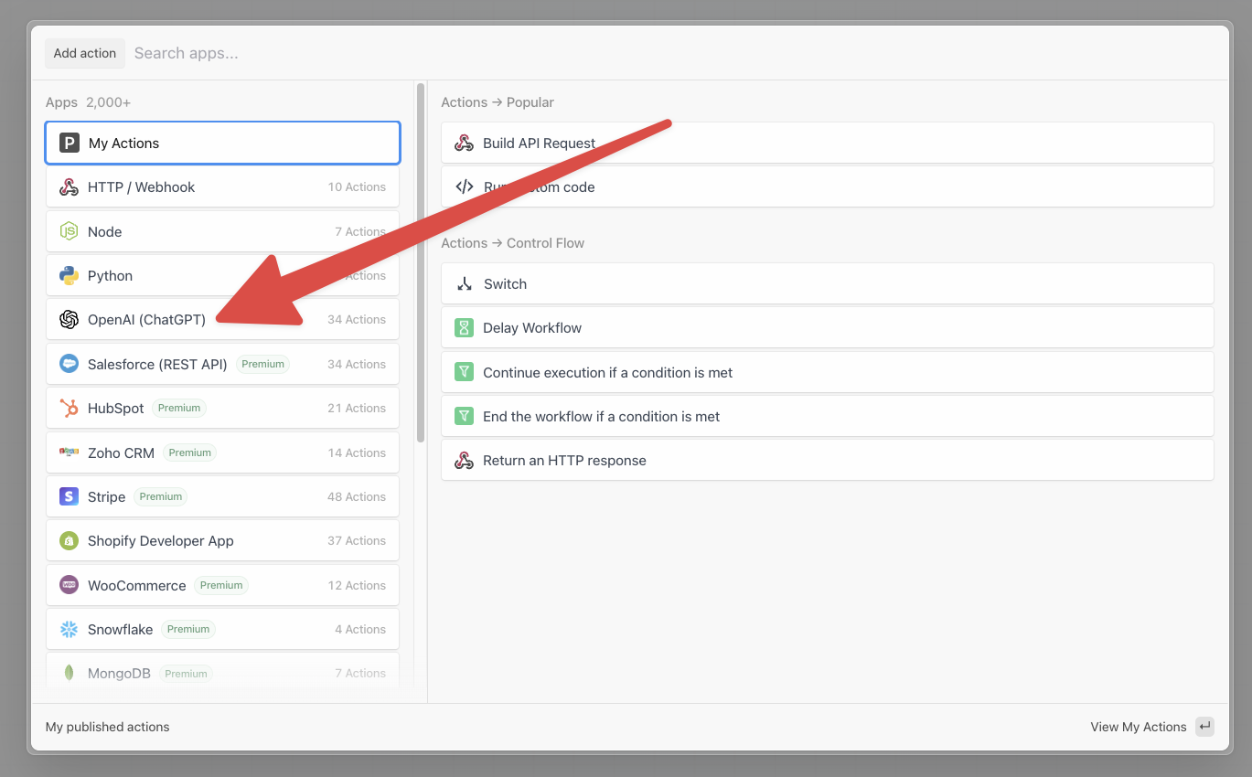
Task: Click the HubSpot Premium badge
Action: pos(179,409)
